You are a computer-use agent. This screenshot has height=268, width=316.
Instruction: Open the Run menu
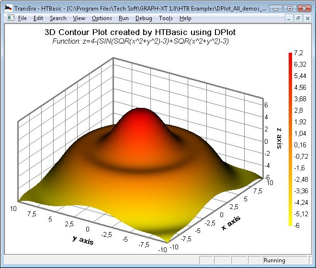click(124, 18)
